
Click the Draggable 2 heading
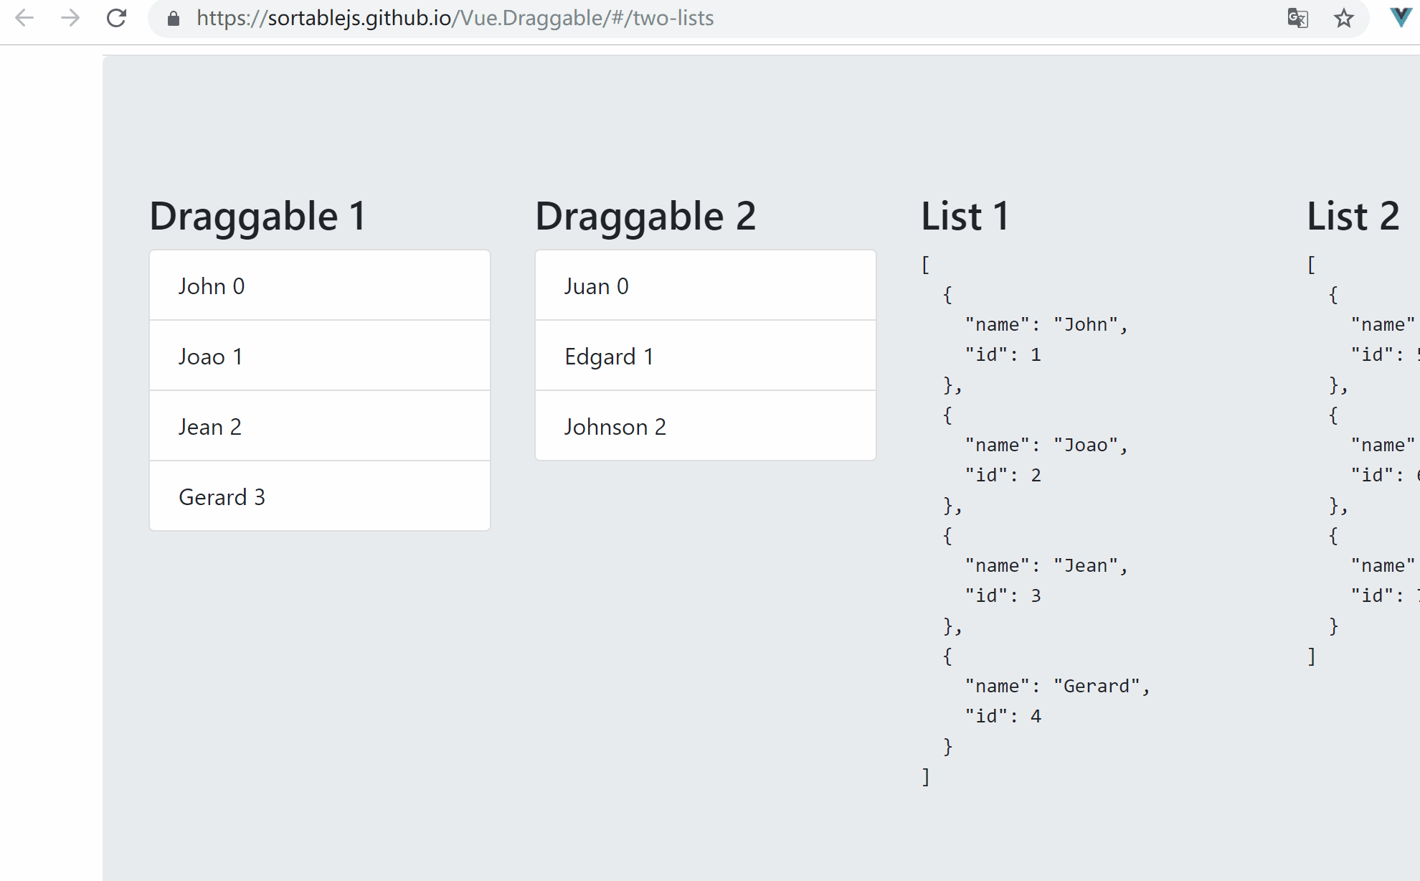point(645,215)
